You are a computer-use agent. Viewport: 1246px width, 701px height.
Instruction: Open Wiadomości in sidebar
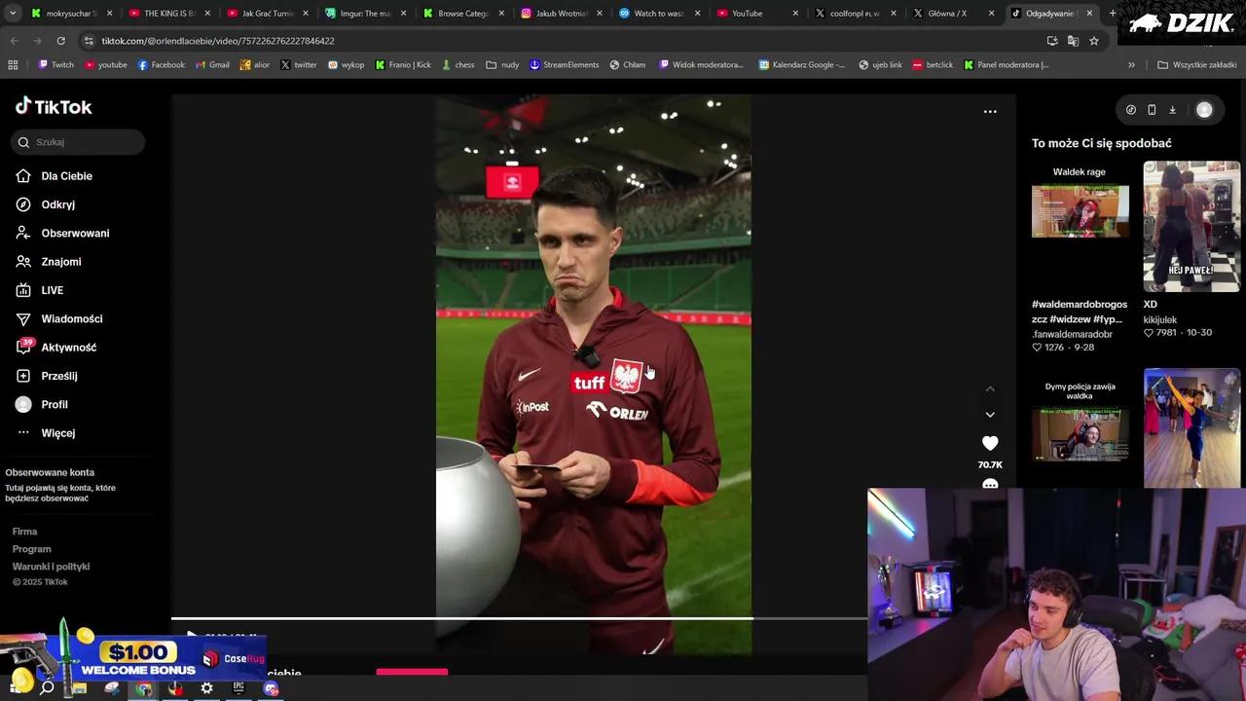point(71,318)
